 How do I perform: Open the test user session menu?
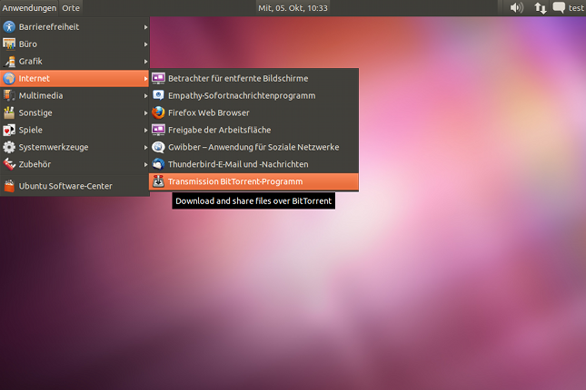[576, 8]
